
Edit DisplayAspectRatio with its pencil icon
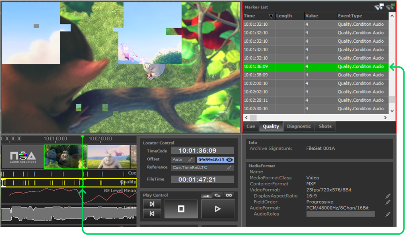pos(388,196)
